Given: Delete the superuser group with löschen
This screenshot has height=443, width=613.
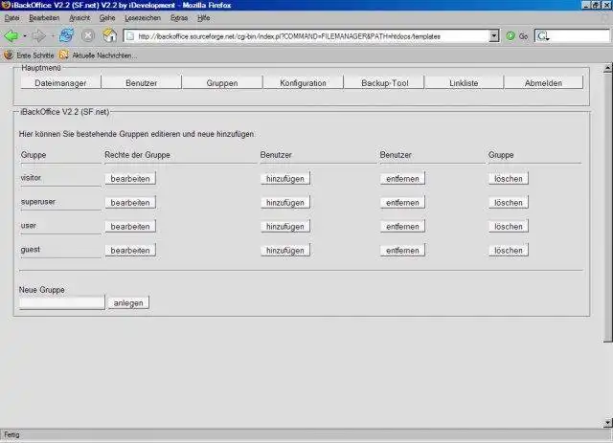Looking at the screenshot, I should pyautogui.click(x=509, y=202).
